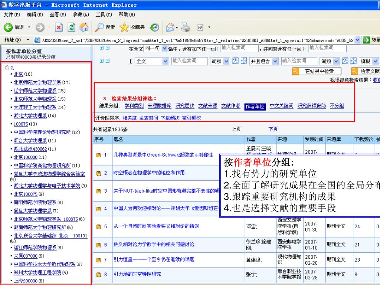Open the 模糊 match dropdown
The height and width of the screenshot is (285, 380).
[x=368, y=61]
